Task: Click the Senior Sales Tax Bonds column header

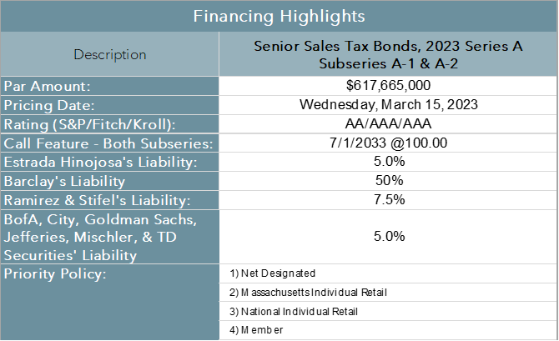Action: coord(388,55)
